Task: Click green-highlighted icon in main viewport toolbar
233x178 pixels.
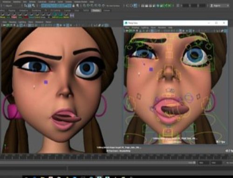Action: [8, 25]
